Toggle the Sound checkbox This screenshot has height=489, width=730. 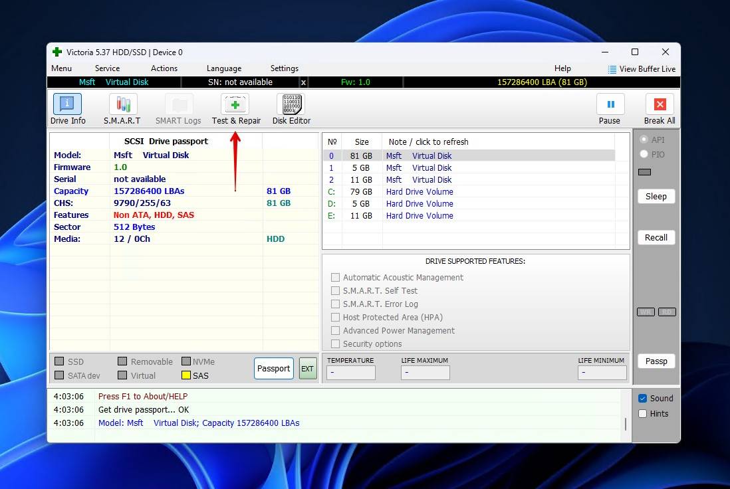coord(642,398)
